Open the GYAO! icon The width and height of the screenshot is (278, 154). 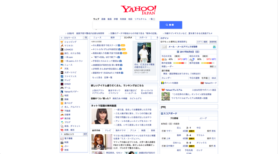pos(62,84)
